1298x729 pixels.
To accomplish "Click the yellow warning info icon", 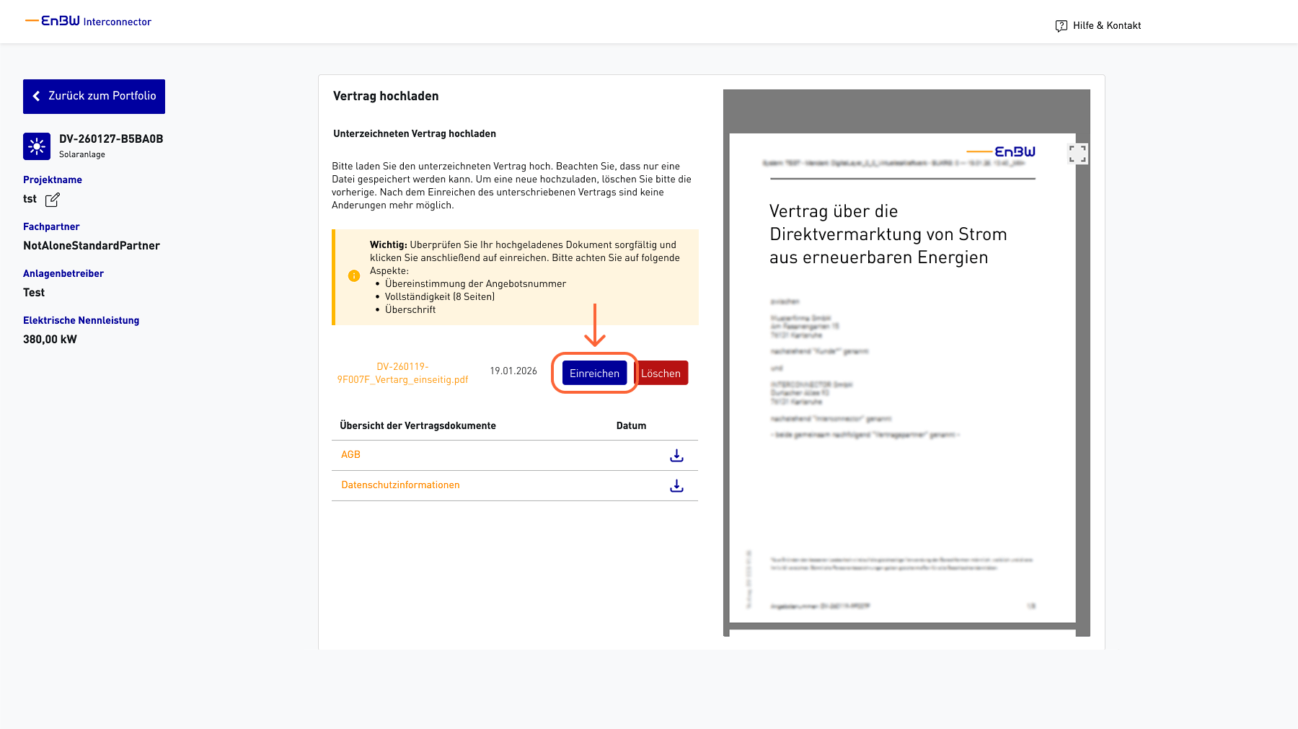I will coord(354,276).
